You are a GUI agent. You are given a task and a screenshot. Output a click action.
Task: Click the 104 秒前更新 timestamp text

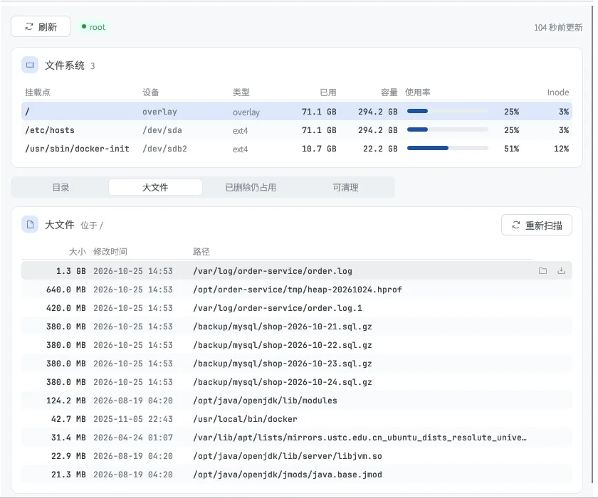pos(558,28)
